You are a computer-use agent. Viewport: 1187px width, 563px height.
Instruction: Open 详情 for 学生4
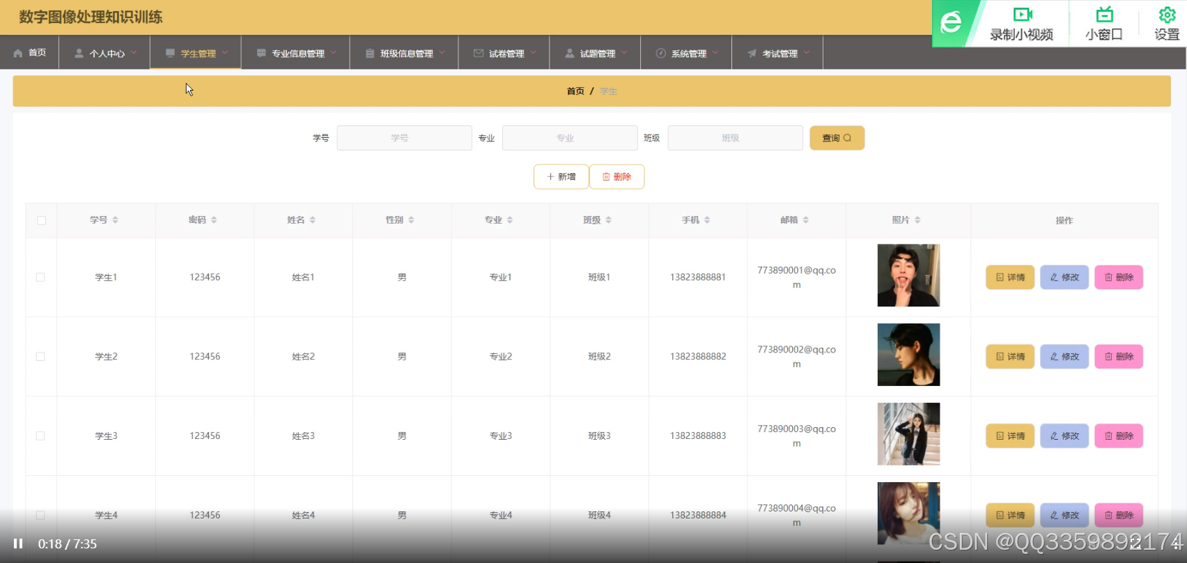[x=1010, y=516]
